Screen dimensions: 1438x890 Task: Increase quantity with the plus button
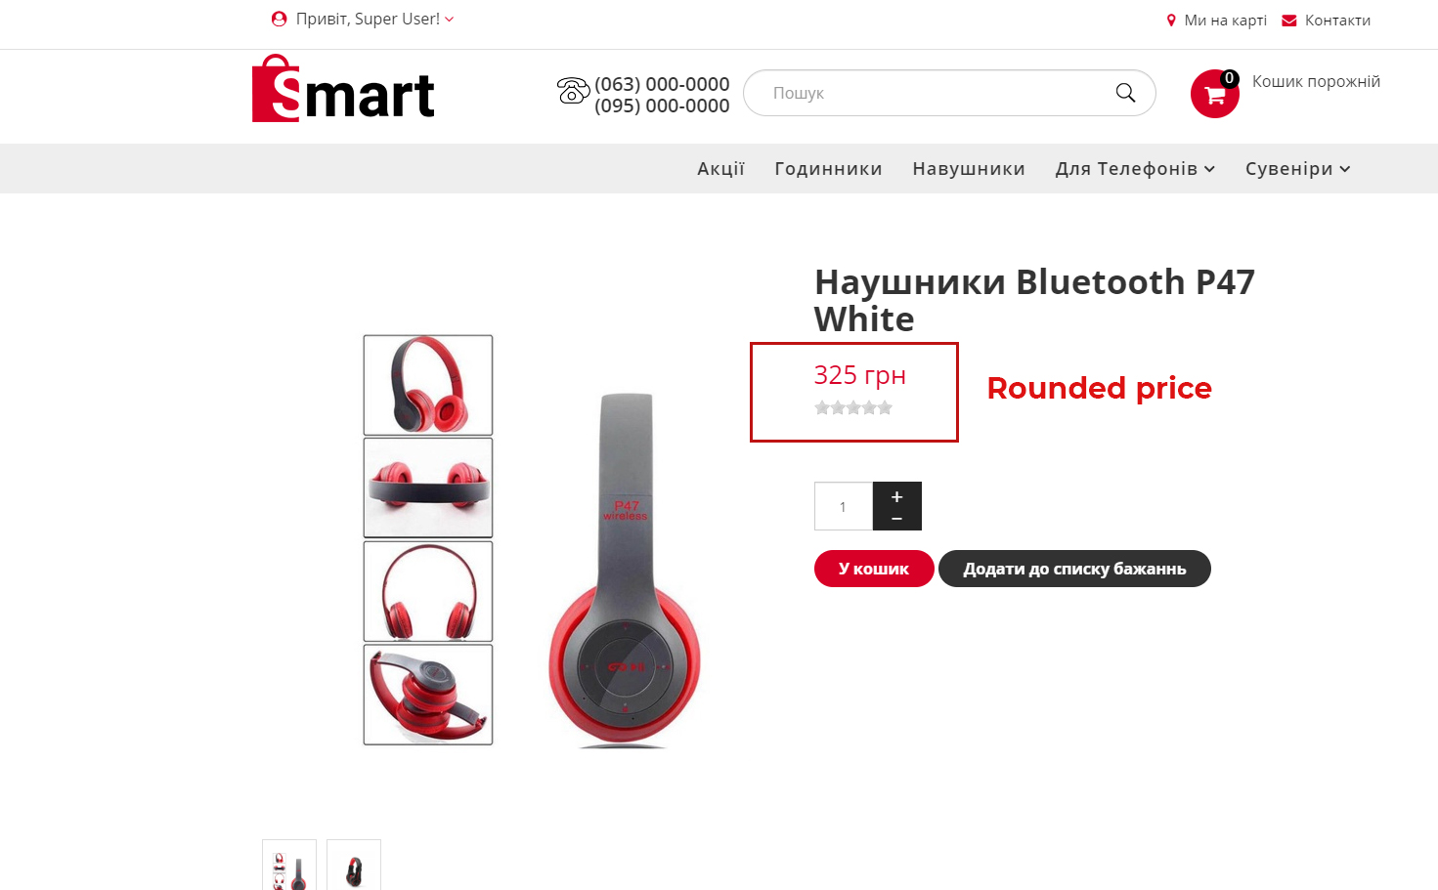click(x=896, y=496)
